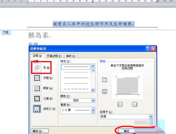Select the 方框 (Box) border setting icon

(37, 78)
